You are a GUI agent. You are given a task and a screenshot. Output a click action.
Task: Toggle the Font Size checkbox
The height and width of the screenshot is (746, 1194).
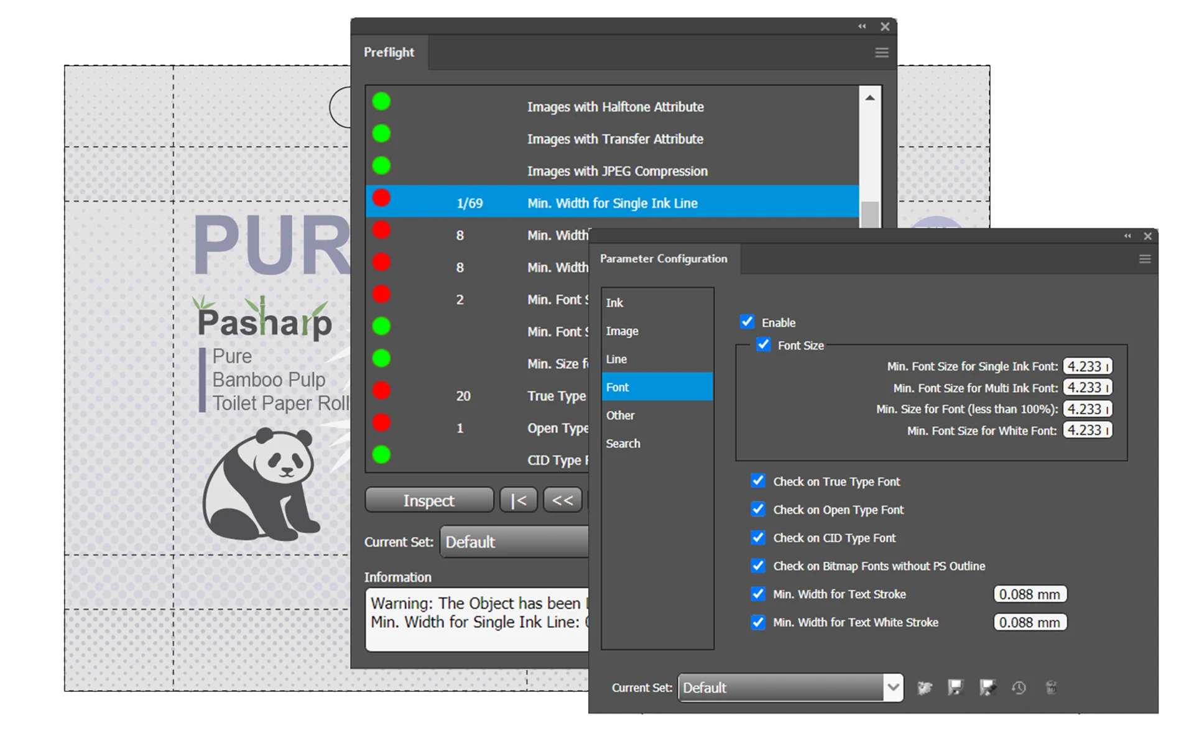click(x=764, y=344)
